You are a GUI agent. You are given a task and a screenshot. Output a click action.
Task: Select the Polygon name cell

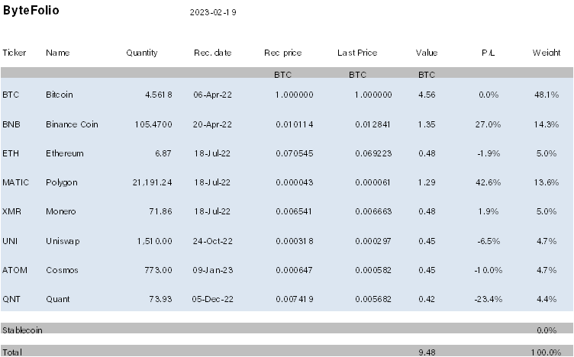click(x=62, y=182)
